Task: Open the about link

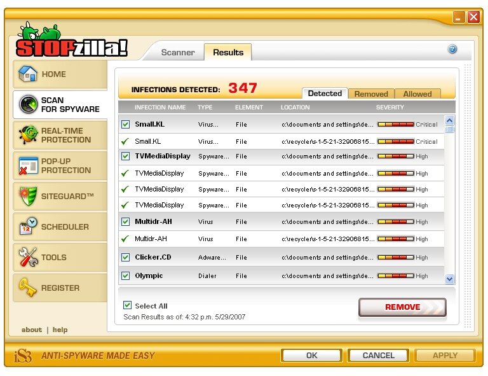Action: click(31, 330)
